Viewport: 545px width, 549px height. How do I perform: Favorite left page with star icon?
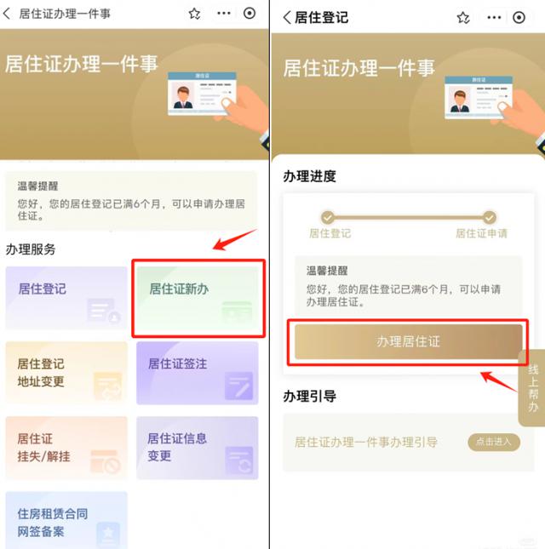point(194,14)
